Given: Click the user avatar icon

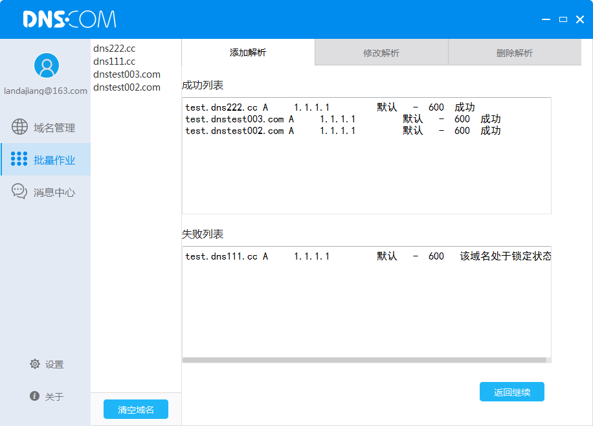Looking at the screenshot, I should 47,65.
